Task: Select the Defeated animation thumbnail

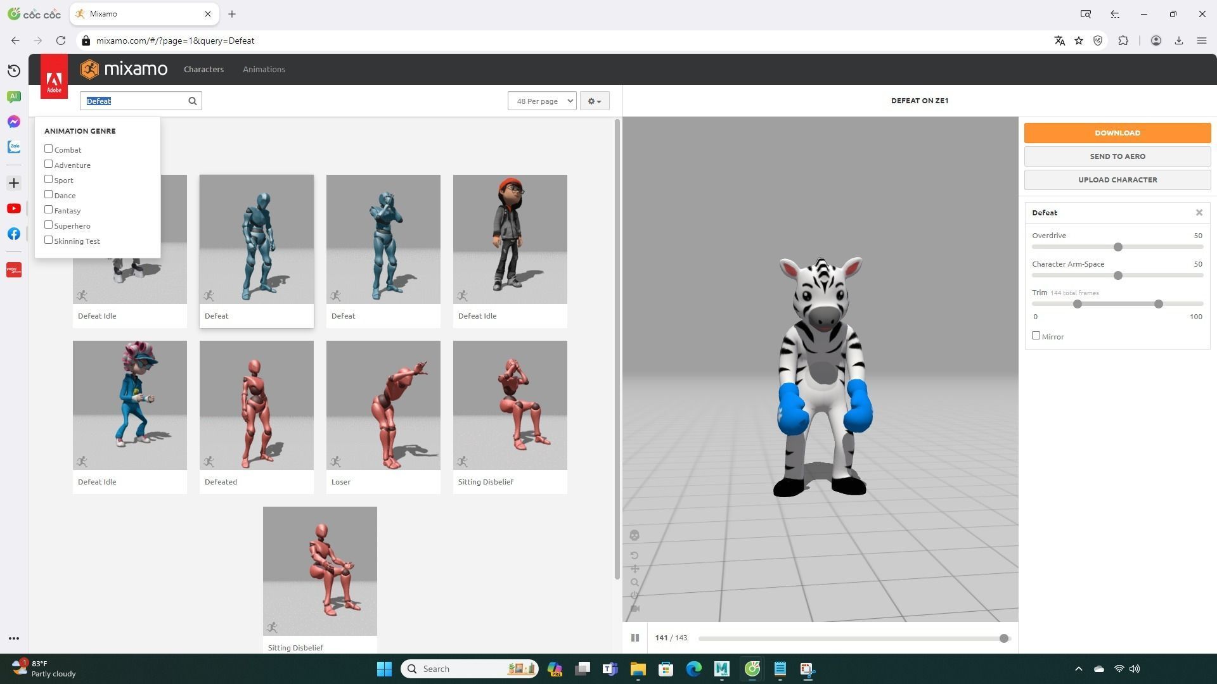Action: pyautogui.click(x=257, y=405)
